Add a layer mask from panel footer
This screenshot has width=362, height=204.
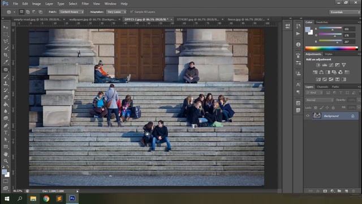[325, 191]
